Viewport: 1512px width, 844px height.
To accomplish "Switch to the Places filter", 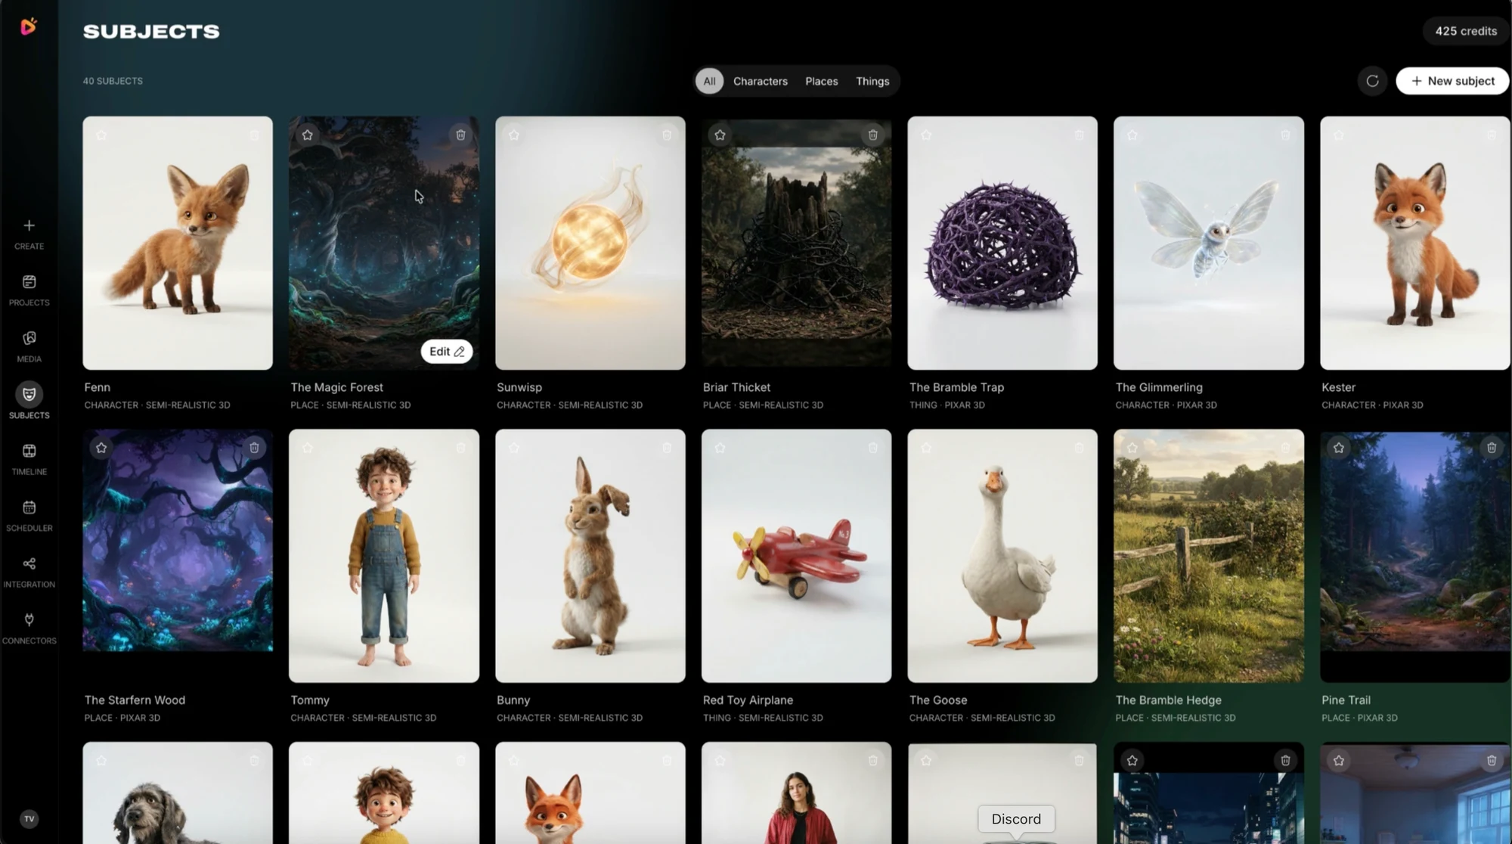I will (821, 81).
